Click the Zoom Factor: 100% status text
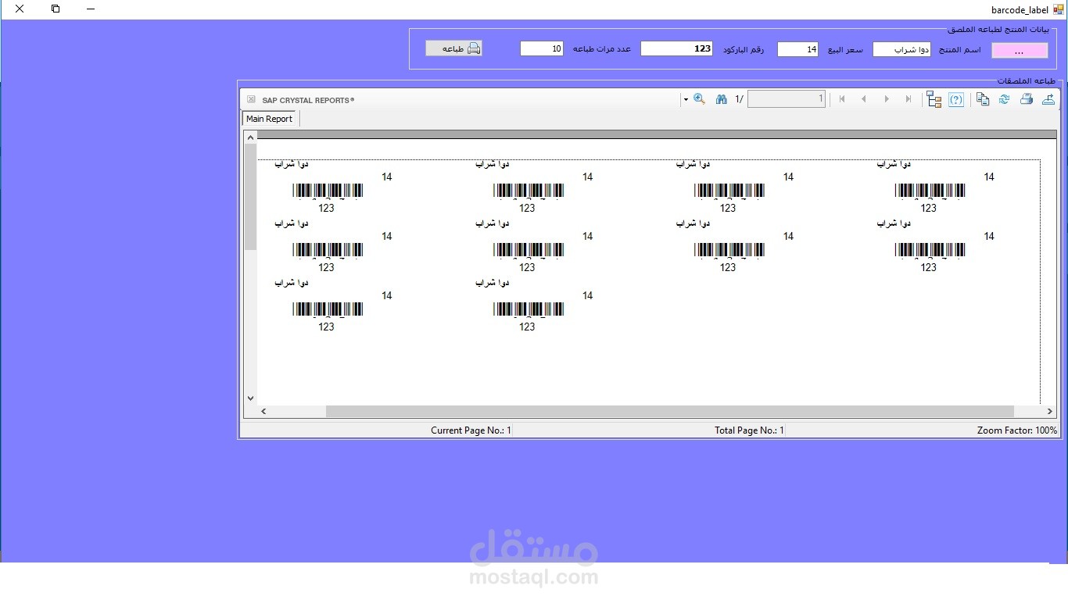The width and height of the screenshot is (1068, 600). (1016, 430)
